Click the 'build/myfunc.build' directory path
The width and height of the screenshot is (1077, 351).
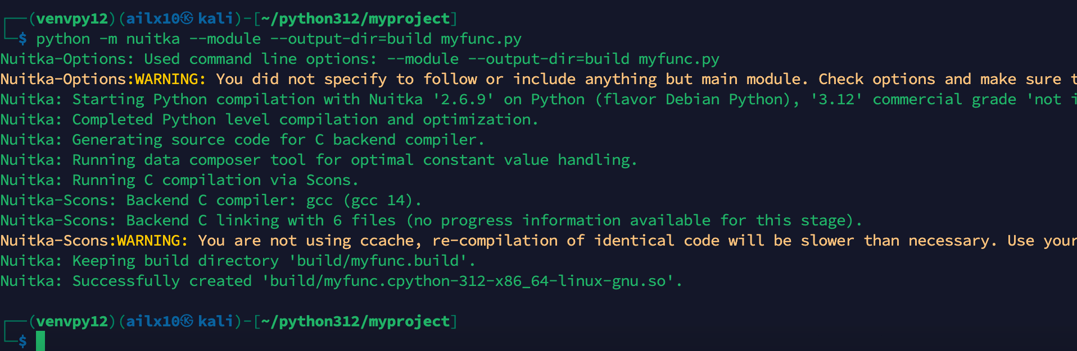coord(378,261)
